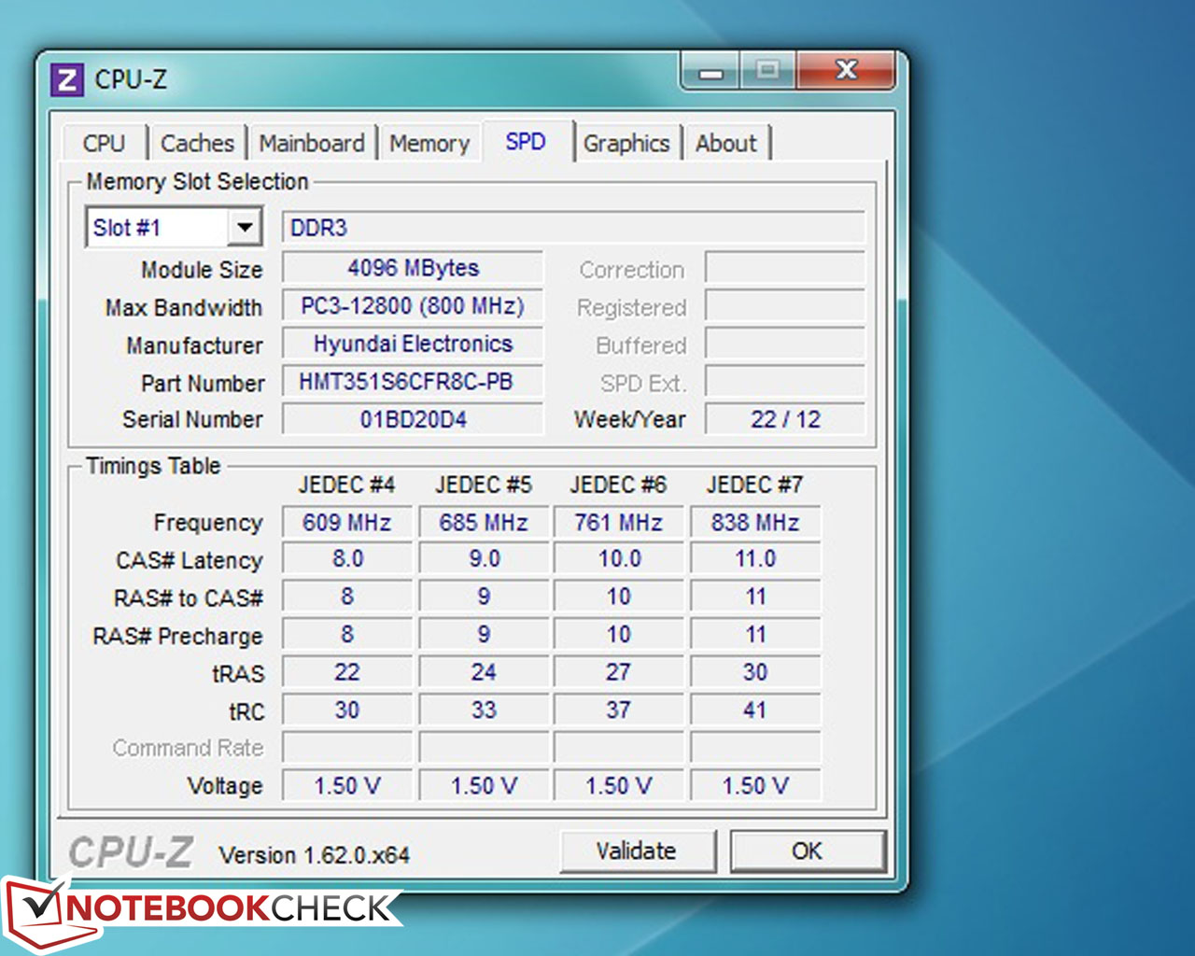Click the JEDEC #7 column header
Viewport: 1195px width, 956px height.
tap(754, 485)
